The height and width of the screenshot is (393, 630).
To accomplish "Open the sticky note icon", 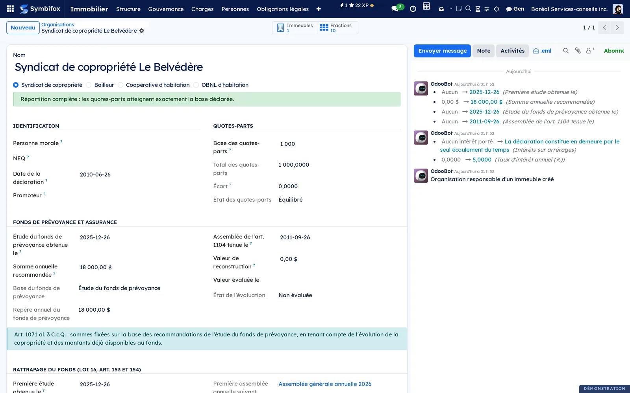I will click(x=459, y=8).
